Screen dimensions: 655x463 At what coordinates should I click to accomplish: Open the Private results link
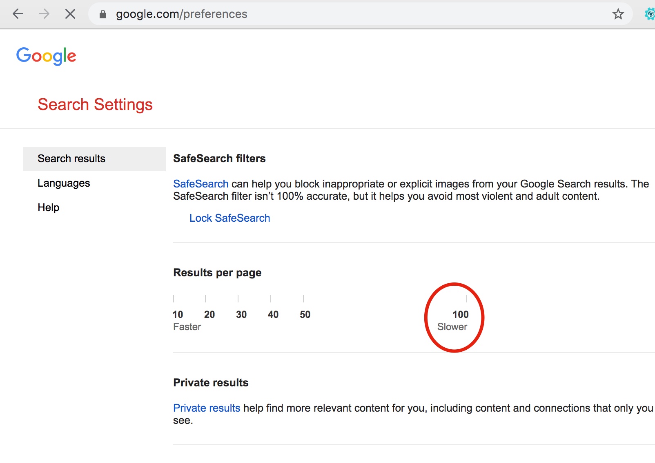[x=207, y=408]
